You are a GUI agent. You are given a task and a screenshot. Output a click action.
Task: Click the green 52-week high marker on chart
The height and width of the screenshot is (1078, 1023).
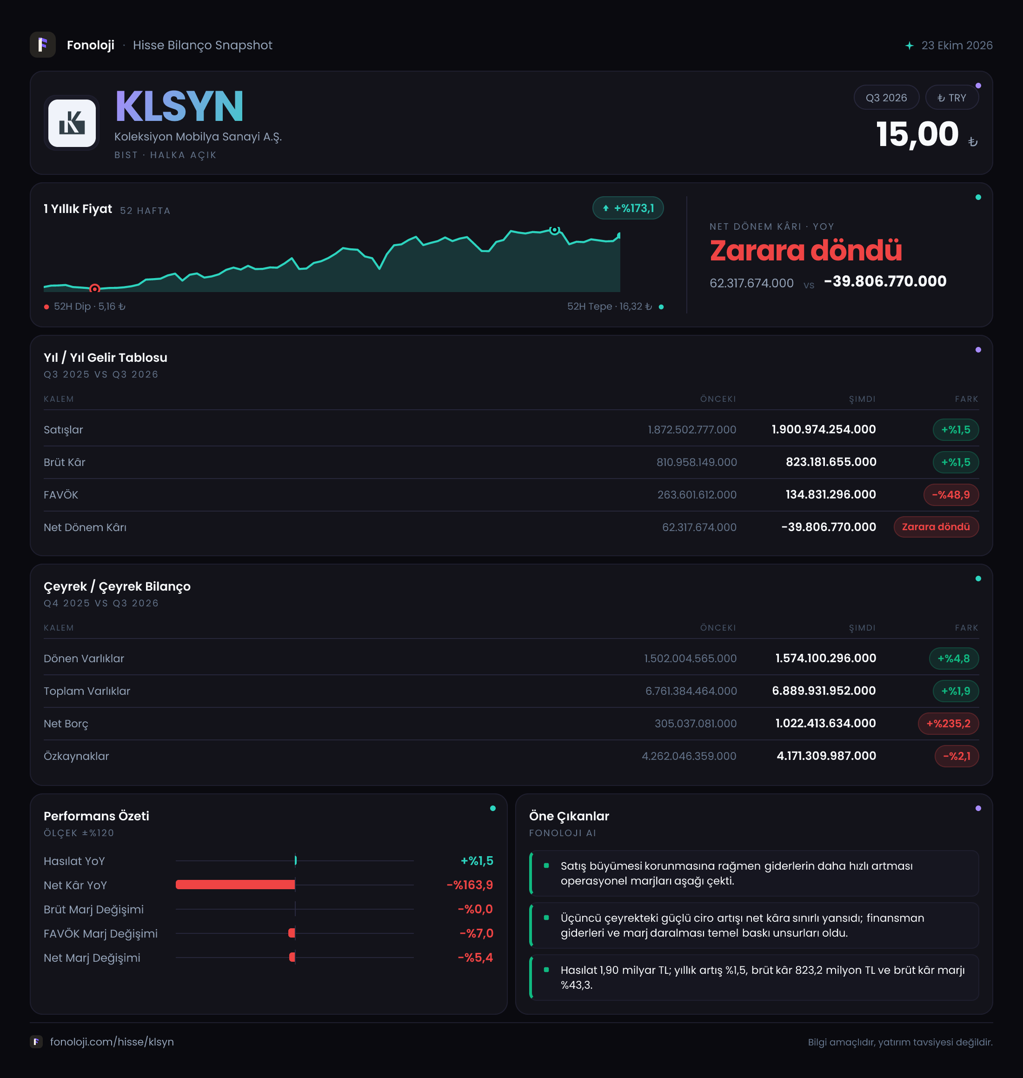tap(554, 230)
